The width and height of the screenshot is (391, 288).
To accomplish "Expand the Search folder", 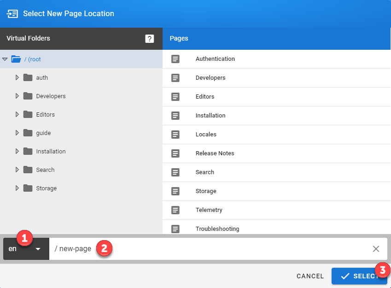I will [x=17, y=170].
